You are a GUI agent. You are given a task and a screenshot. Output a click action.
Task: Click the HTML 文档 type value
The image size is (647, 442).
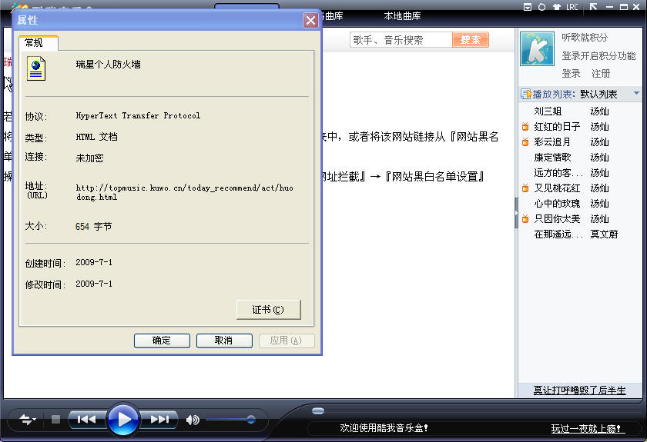96,137
